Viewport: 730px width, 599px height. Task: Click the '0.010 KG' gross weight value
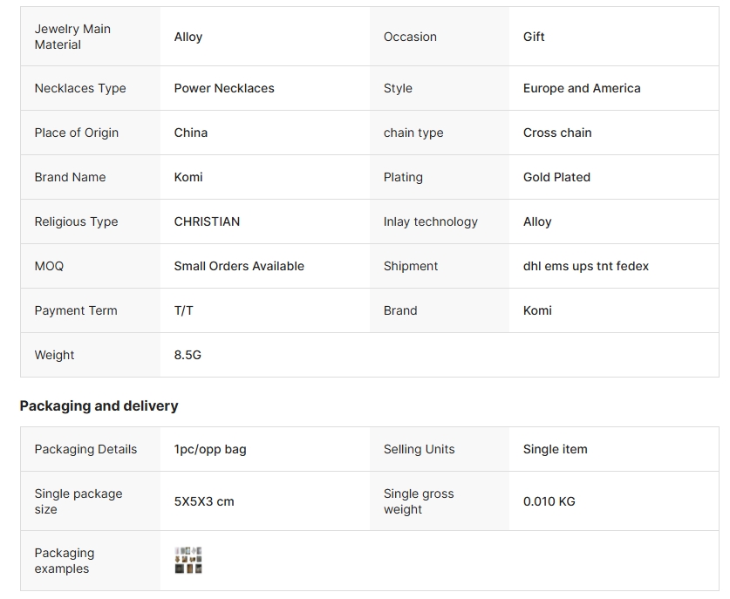click(549, 501)
